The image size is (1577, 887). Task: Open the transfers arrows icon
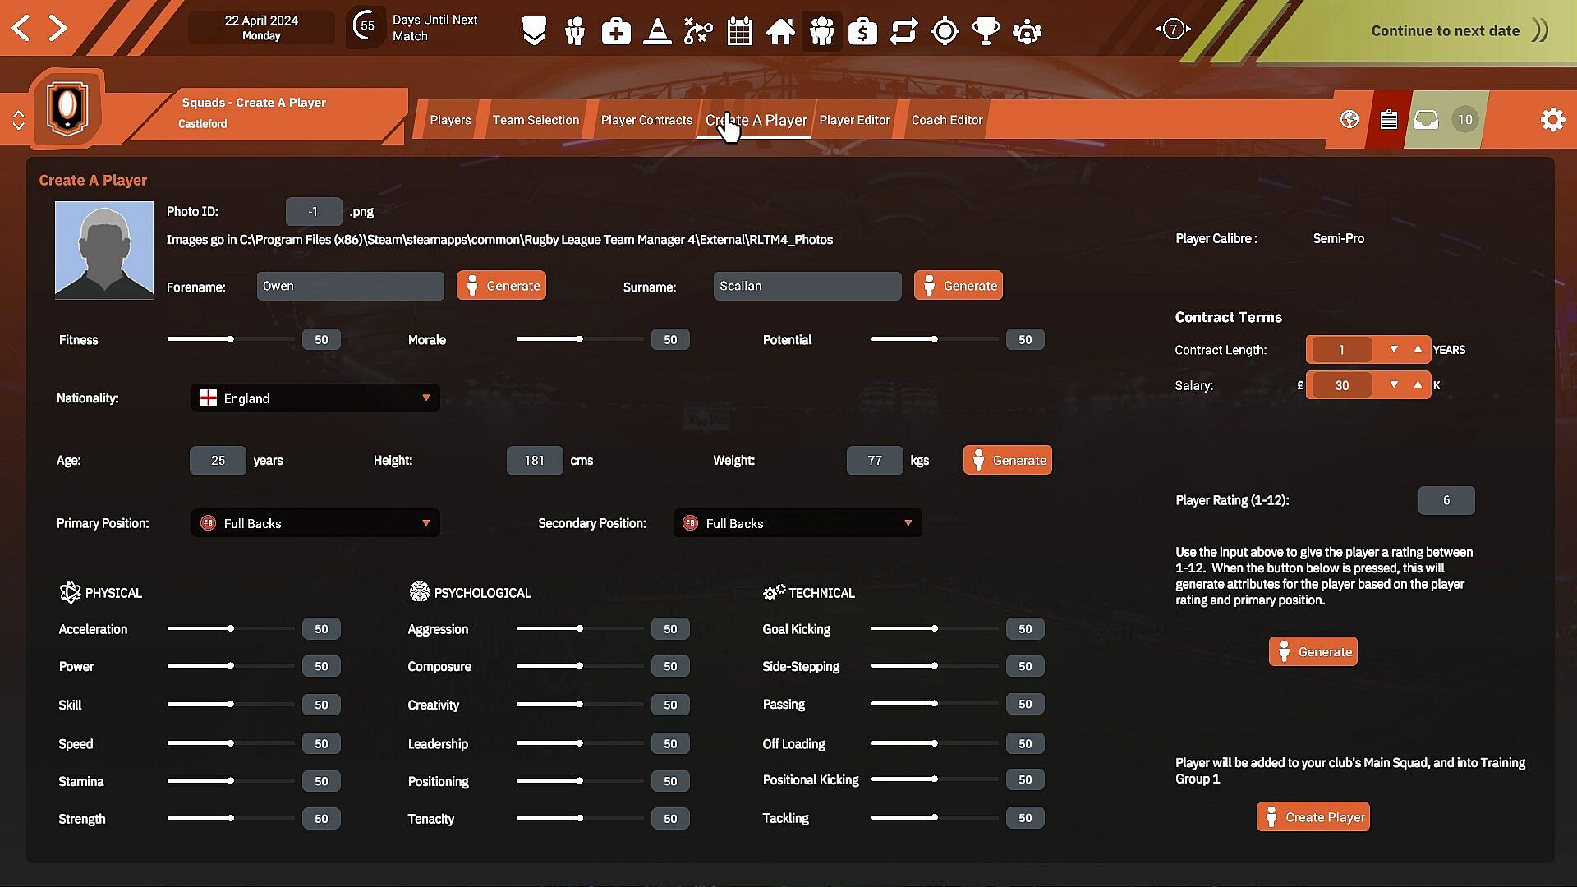pyautogui.click(x=903, y=31)
